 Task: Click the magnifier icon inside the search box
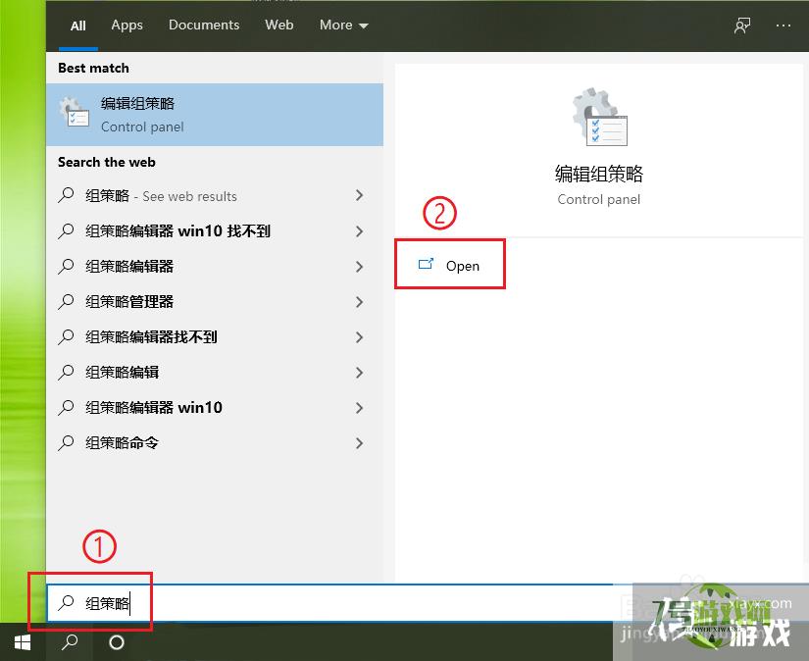[x=66, y=602]
